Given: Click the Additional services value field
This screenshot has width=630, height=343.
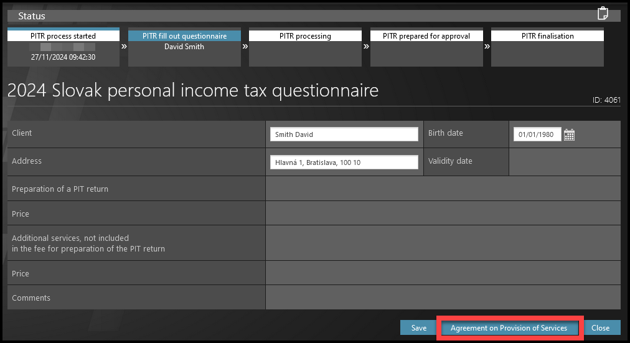Looking at the screenshot, I should coord(443,243).
